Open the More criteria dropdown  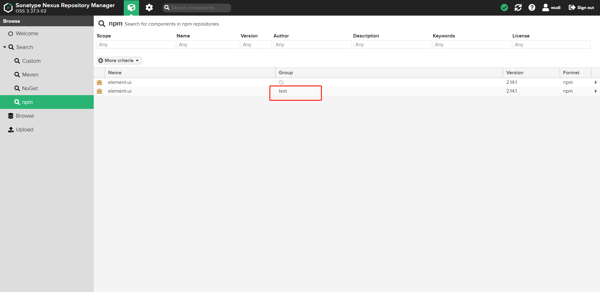click(119, 61)
